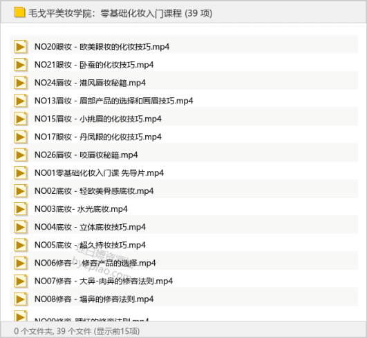Screen dimensions: 367x338
Task: Click video icon beside NO21眼妆 卧蚕 file
Action: (20, 65)
